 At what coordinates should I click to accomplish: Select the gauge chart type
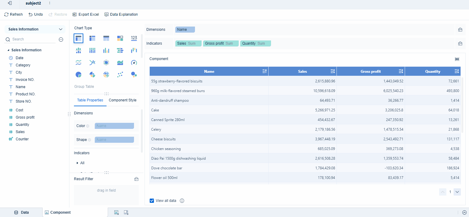pyautogui.click(x=134, y=62)
